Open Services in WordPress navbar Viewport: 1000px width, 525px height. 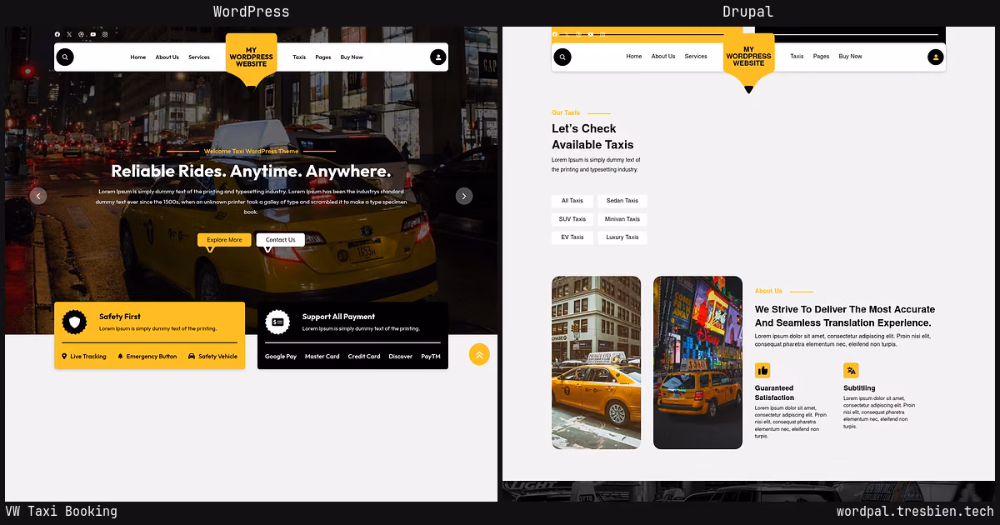pyautogui.click(x=199, y=57)
